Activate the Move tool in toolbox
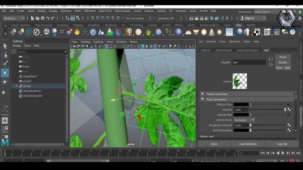This screenshot has width=303, height=170. (x=5, y=73)
